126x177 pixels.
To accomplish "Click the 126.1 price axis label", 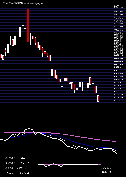I will click(x=118, y=85).
